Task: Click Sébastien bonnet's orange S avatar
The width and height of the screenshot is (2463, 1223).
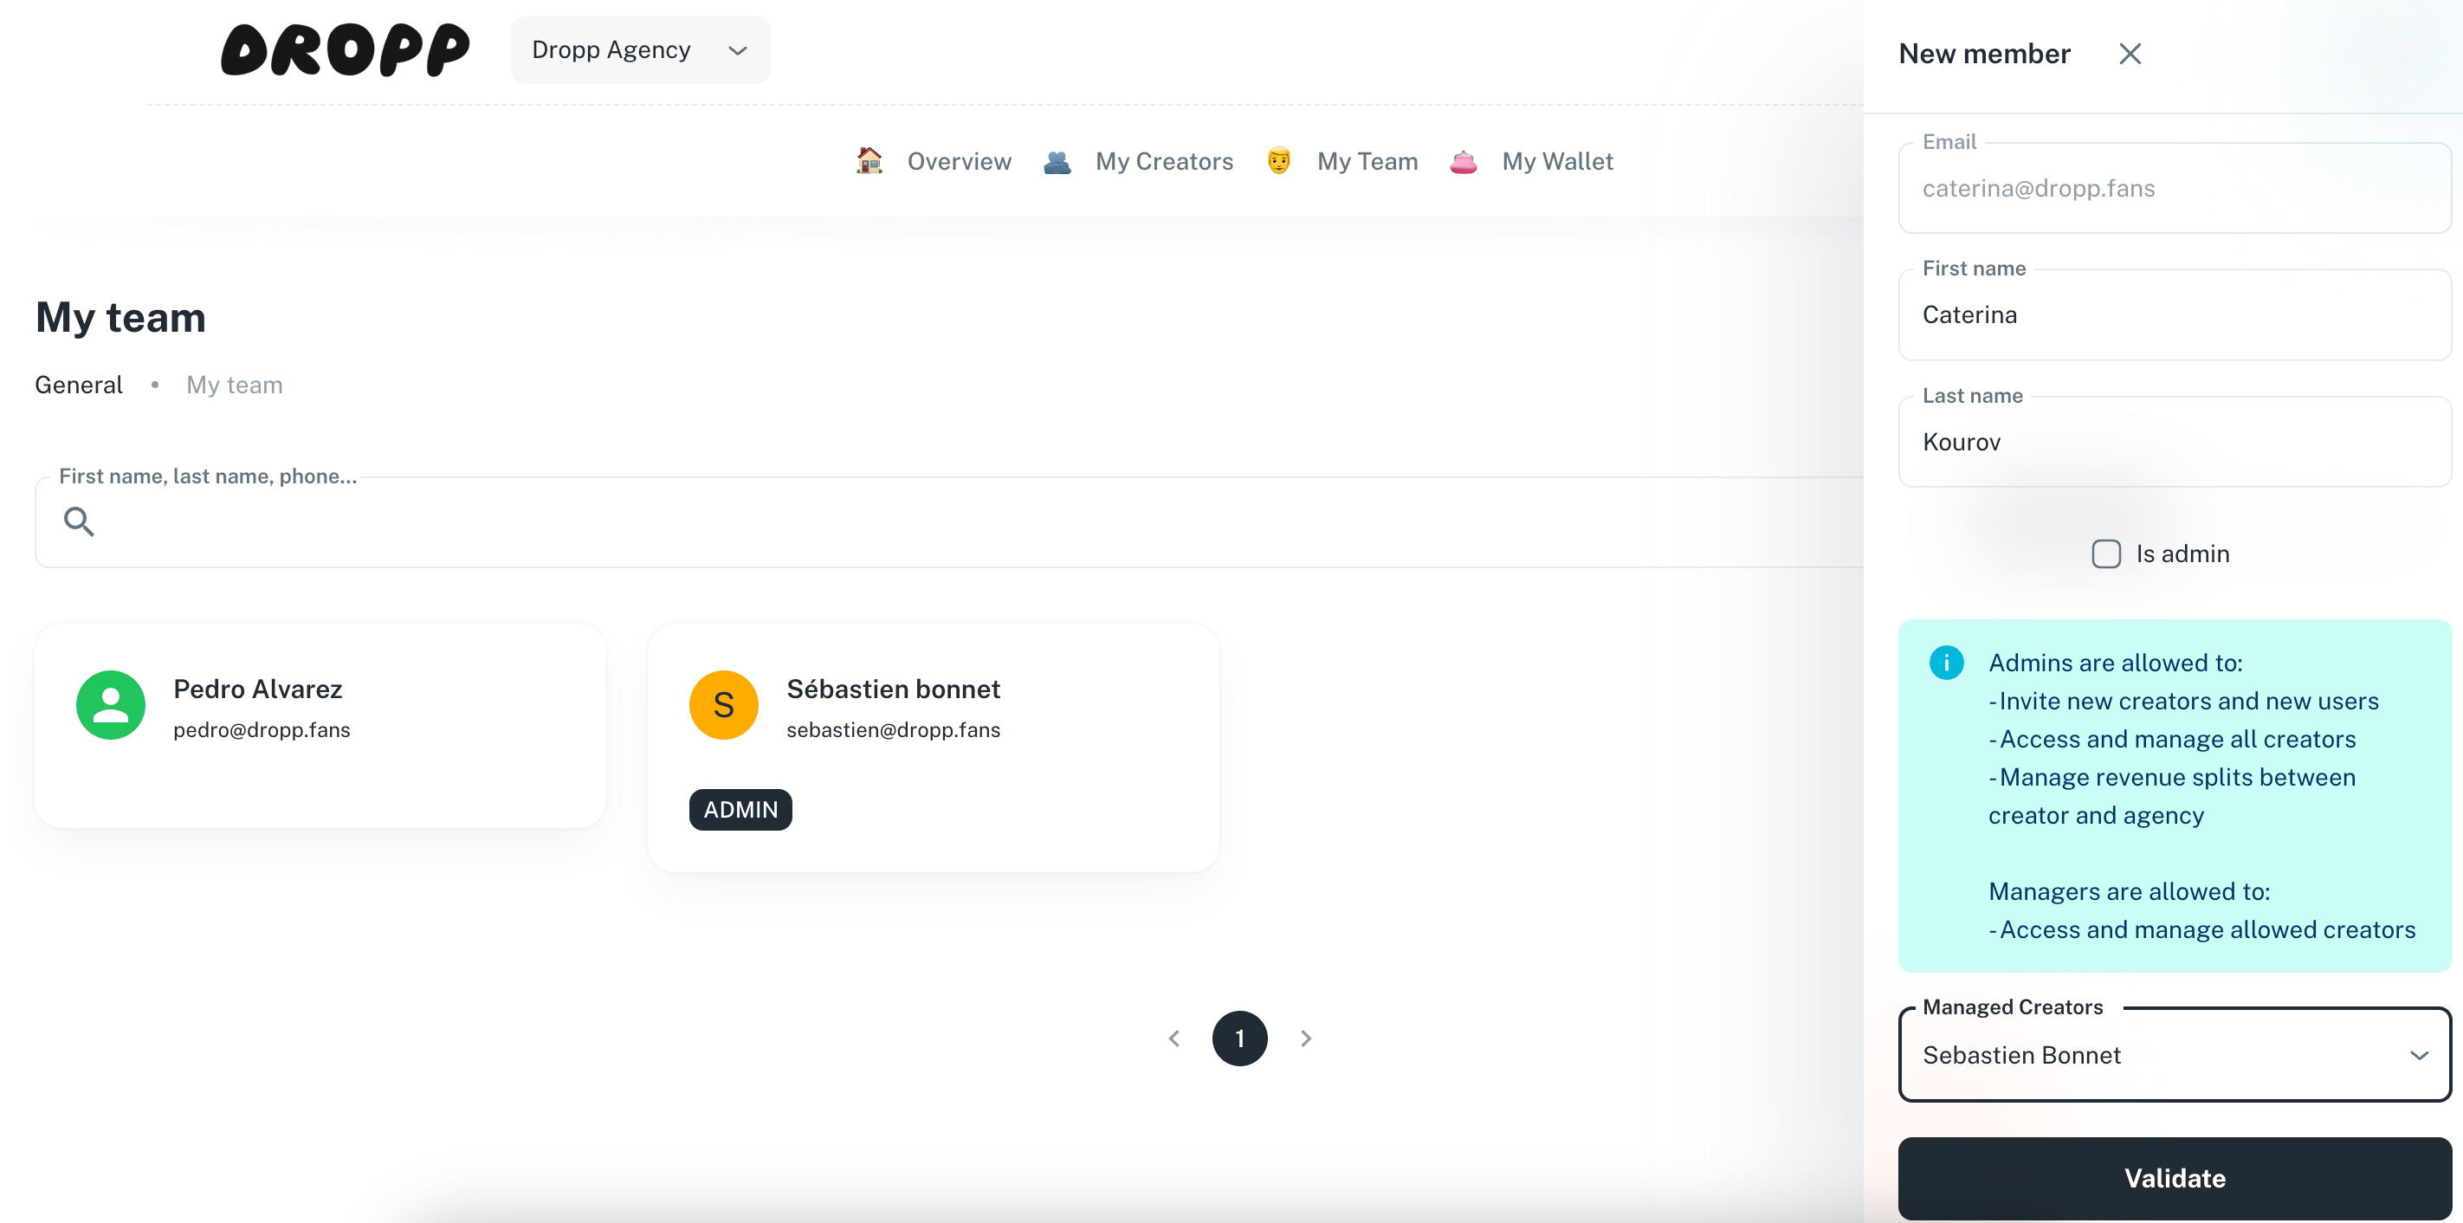Action: (x=724, y=705)
